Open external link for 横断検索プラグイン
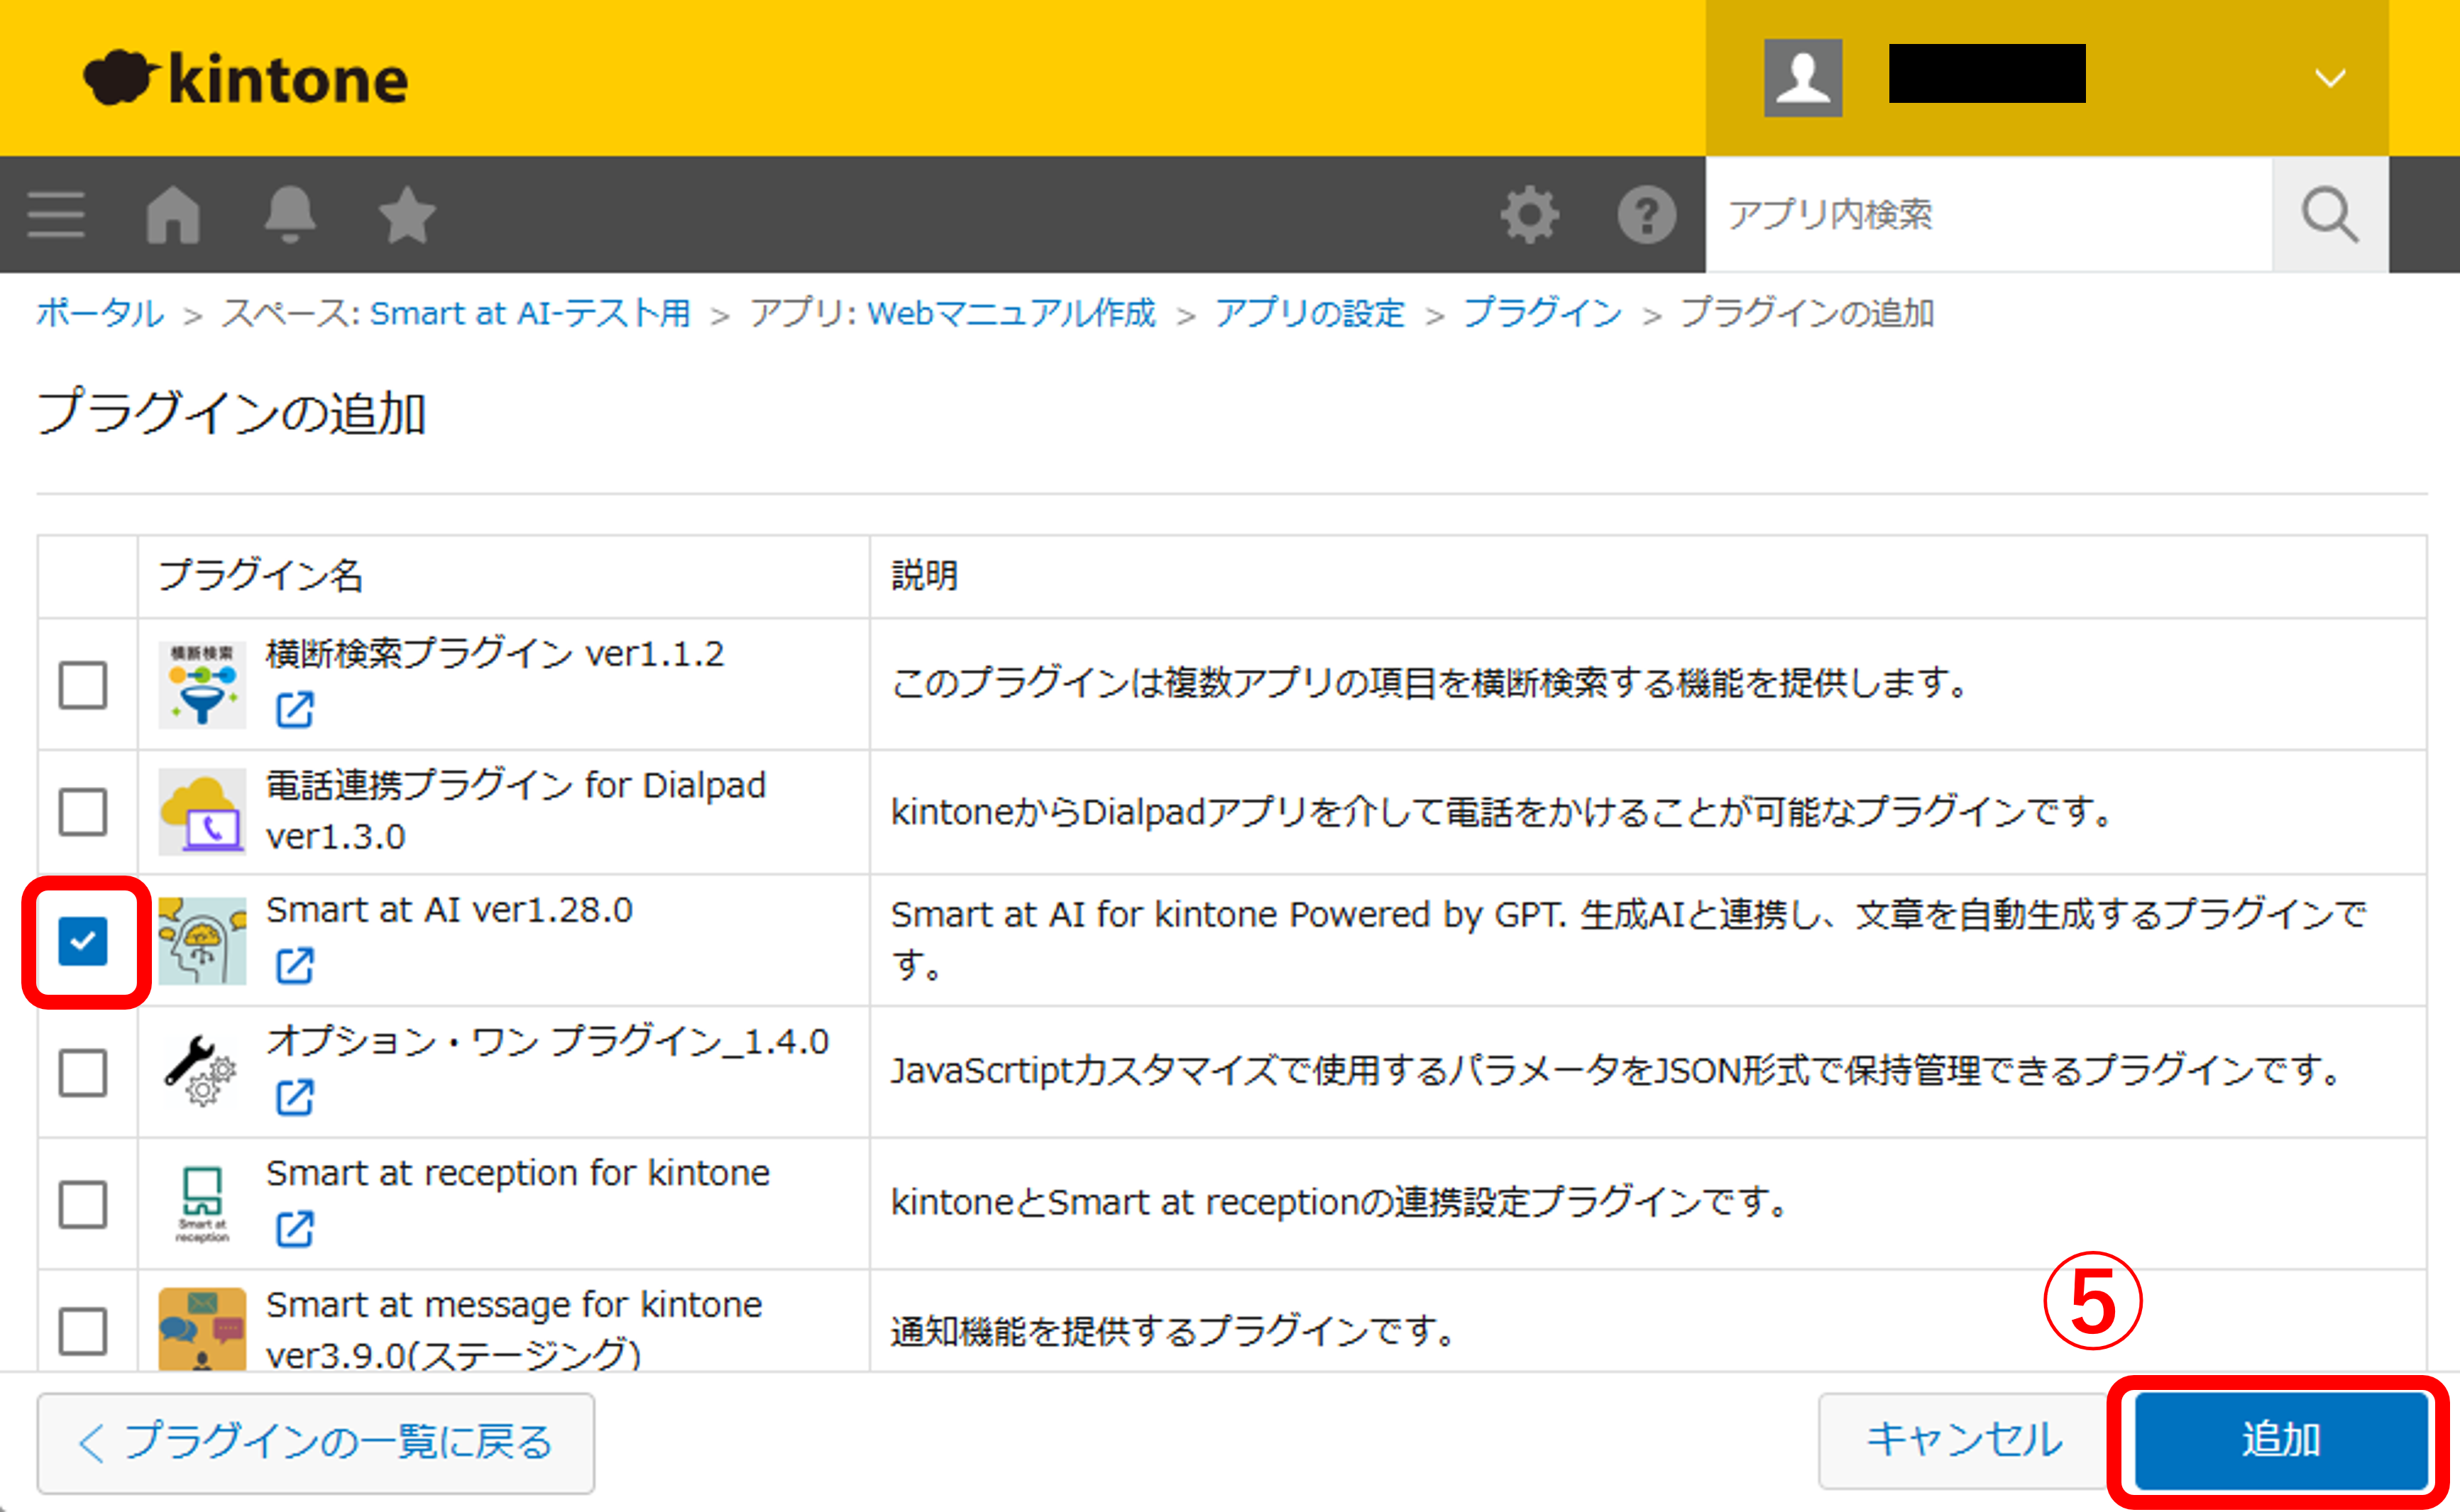This screenshot has height=1512, width=2460. pyautogui.click(x=295, y=710)
